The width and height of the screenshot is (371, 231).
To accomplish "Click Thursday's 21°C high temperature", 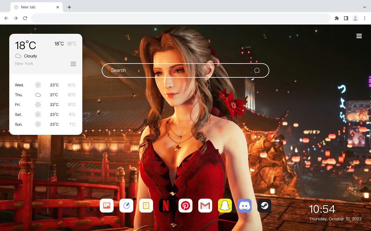I will click(x=54, y=95).
